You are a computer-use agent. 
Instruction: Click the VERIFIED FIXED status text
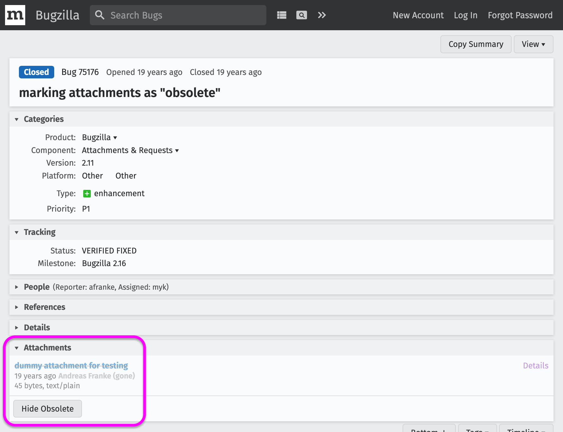click(x=109, y=251)
